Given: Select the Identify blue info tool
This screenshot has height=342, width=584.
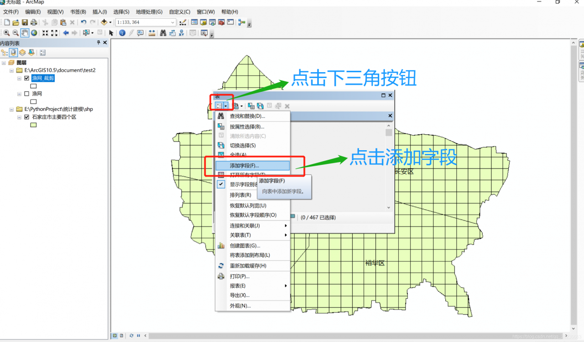Looking at the screenshot, I should click(x=122, y=33).
